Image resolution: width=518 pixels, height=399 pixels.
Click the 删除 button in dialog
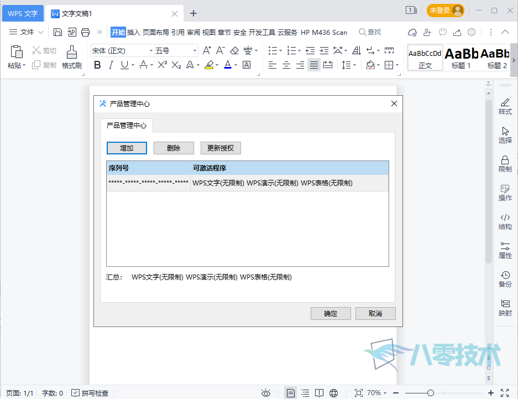pos(174,148)
